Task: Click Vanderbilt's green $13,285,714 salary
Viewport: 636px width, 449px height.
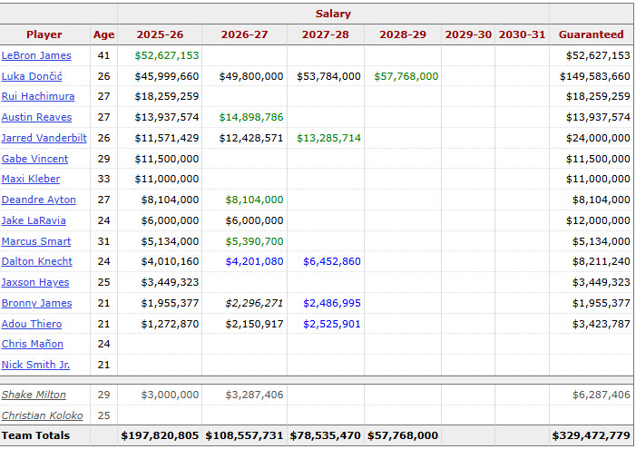Action: (328, 138)
